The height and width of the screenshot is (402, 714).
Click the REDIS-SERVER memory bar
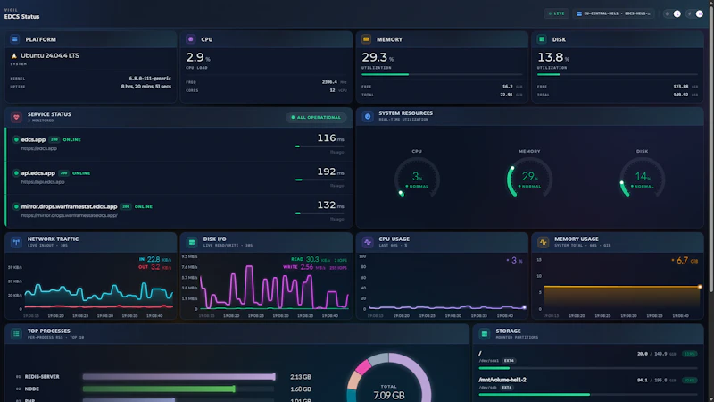179,376
